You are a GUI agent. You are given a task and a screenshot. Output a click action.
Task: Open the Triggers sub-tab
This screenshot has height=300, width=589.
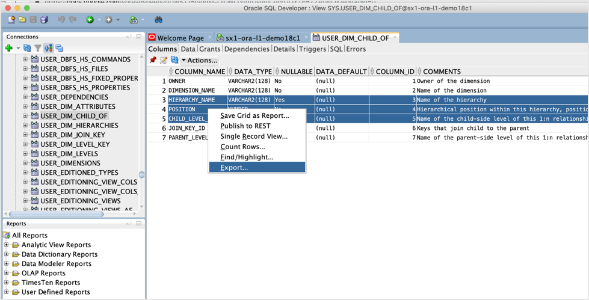[x=313, y=49]
